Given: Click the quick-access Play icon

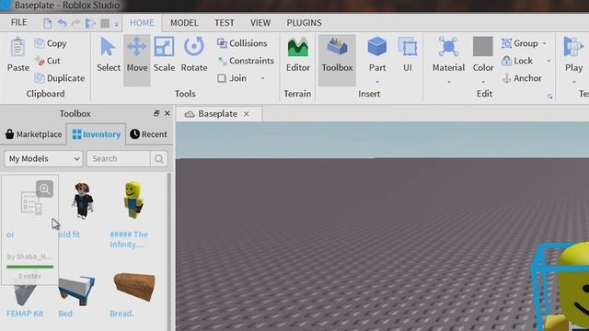Looking at the screenshot, I should [90, 23].
